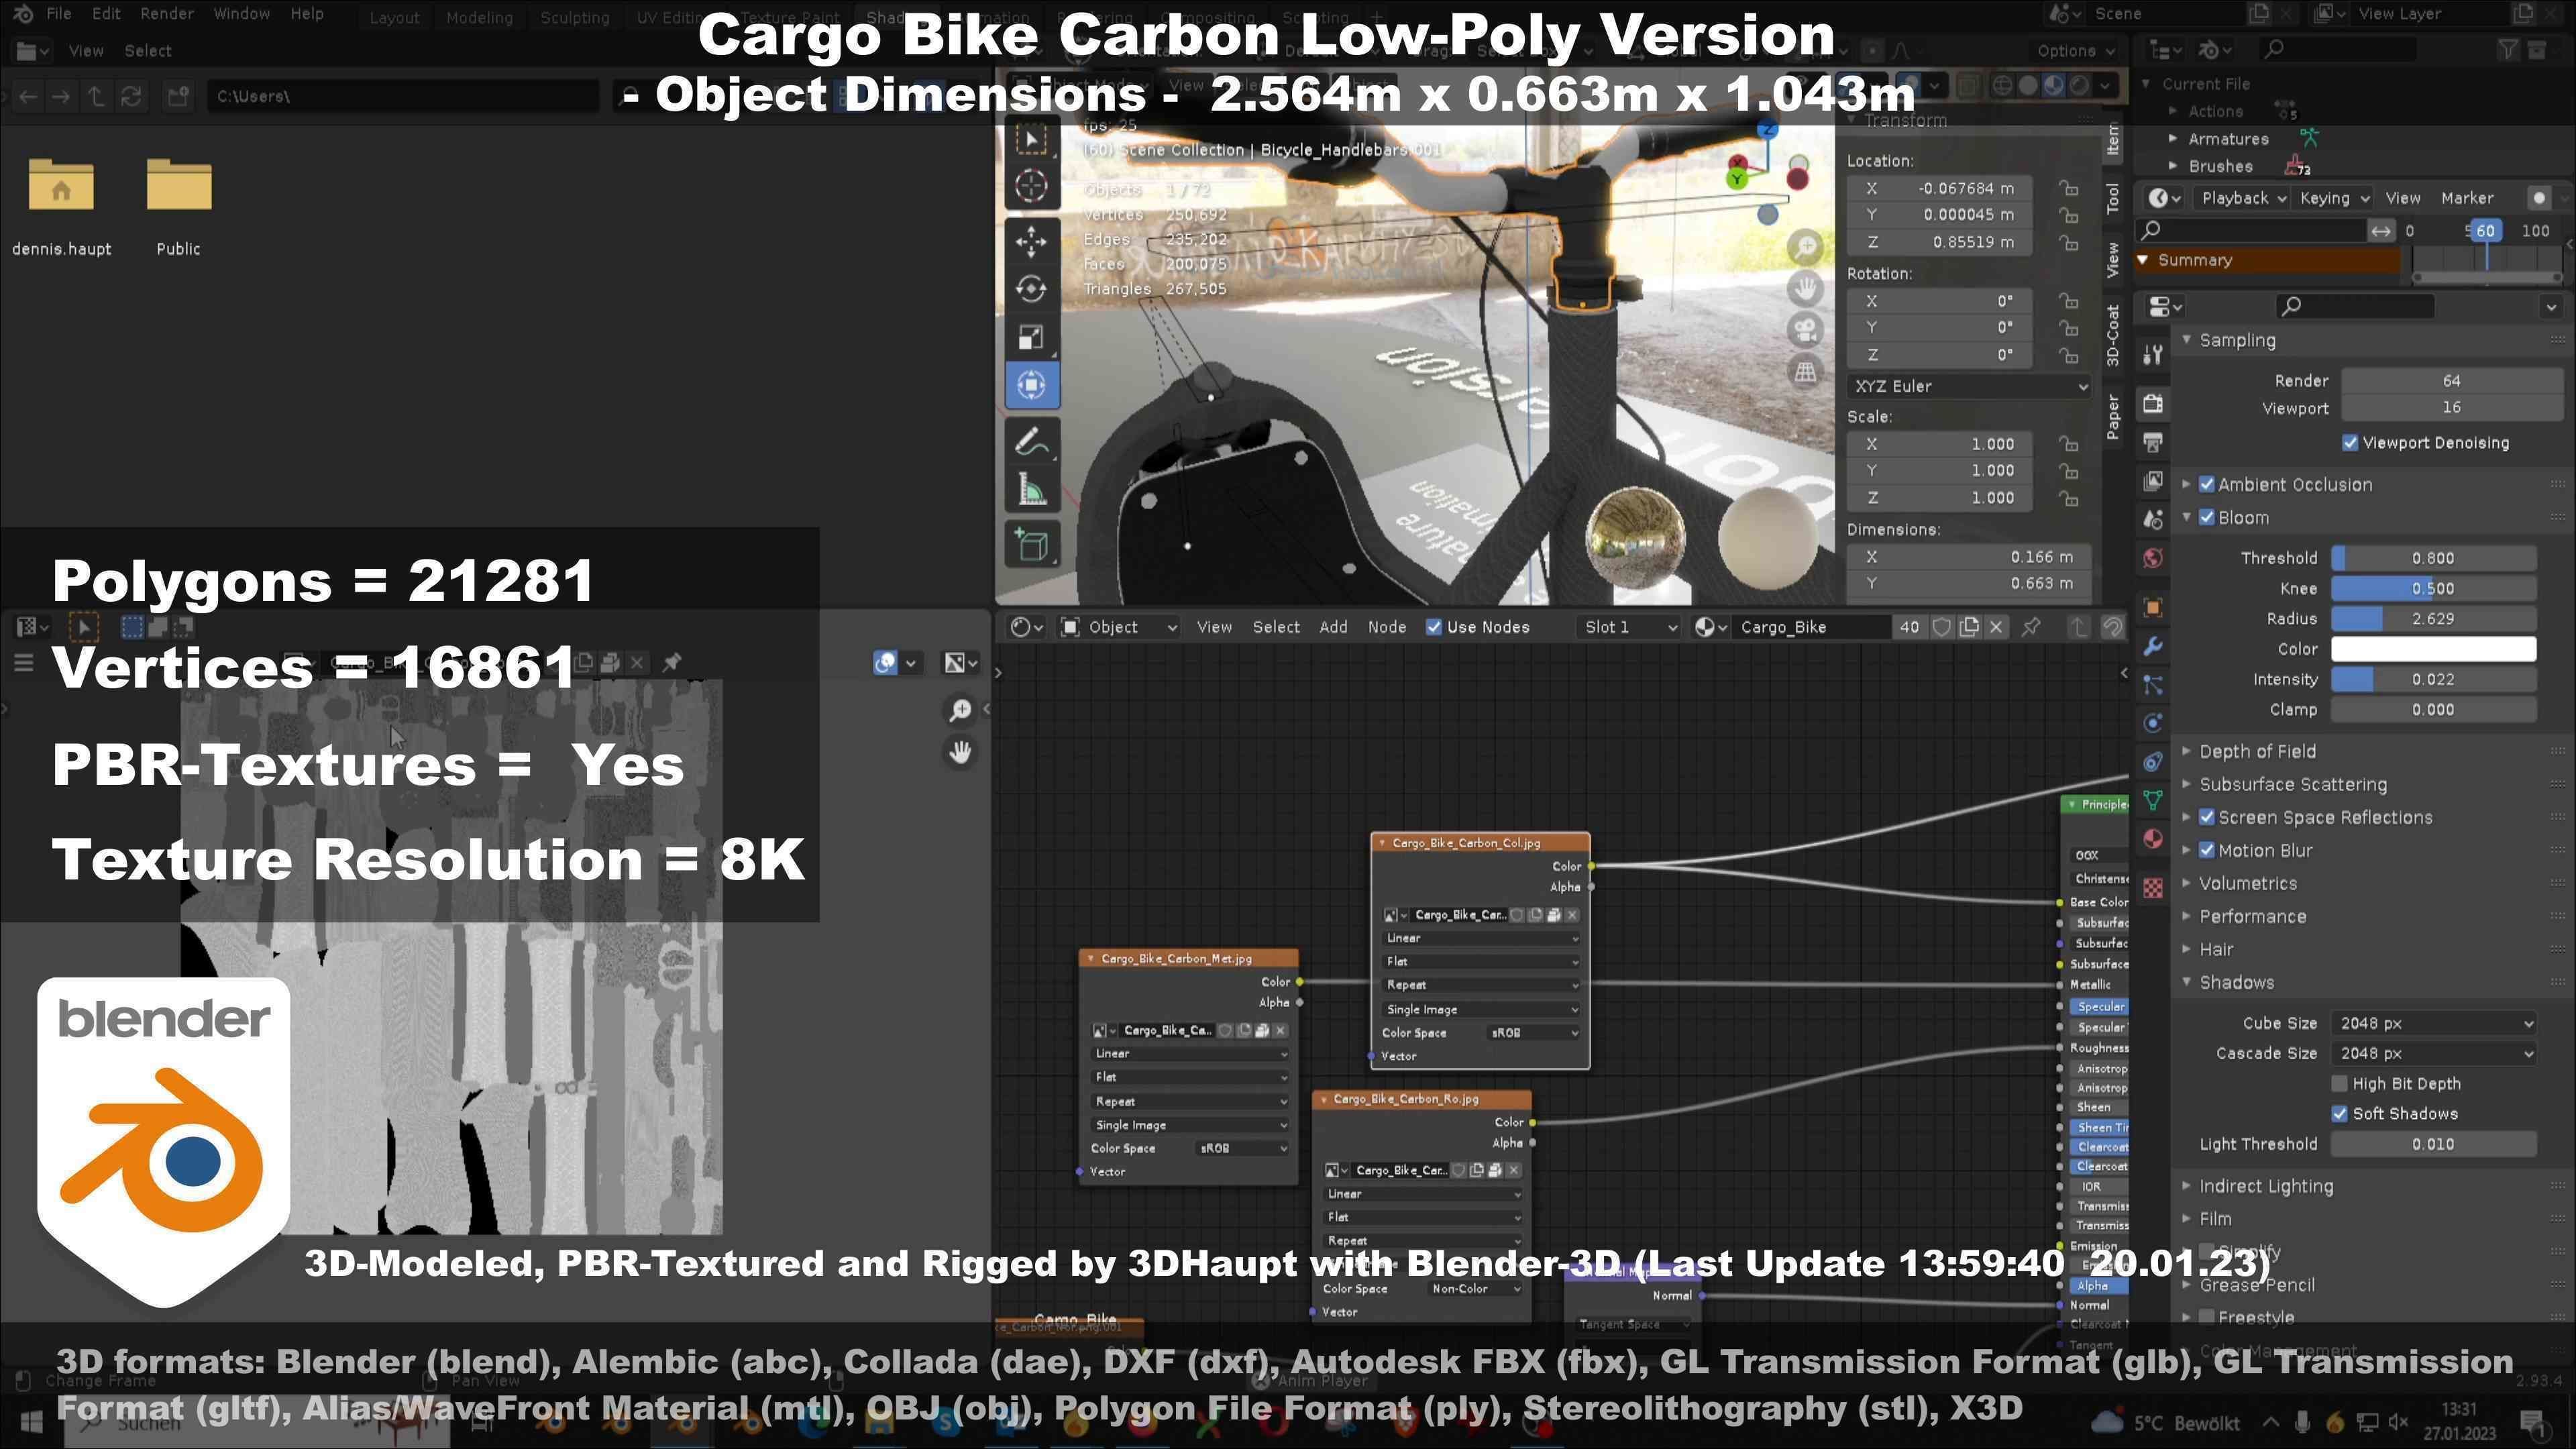Viewport: 2576px width, 1449px height.
Task: Activate the Rotate tool in viewport toolbar
Action: click(1031, 289)
